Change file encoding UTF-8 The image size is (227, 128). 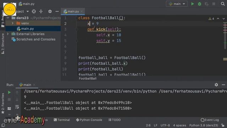point(165,125)
